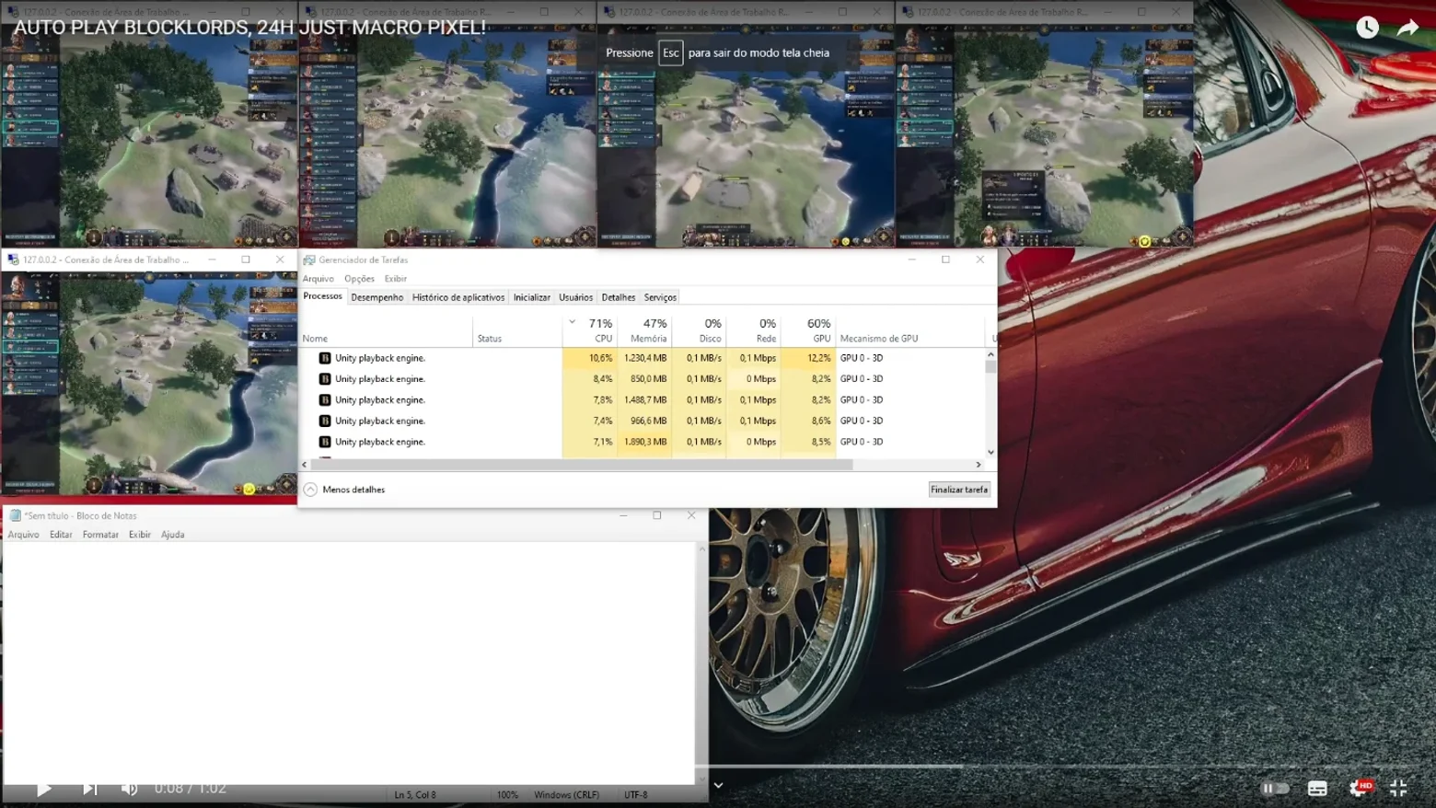Seek on the video progress bar
Image resolution: width=1436 pixels, height=808 pixels.
(718, 766)
